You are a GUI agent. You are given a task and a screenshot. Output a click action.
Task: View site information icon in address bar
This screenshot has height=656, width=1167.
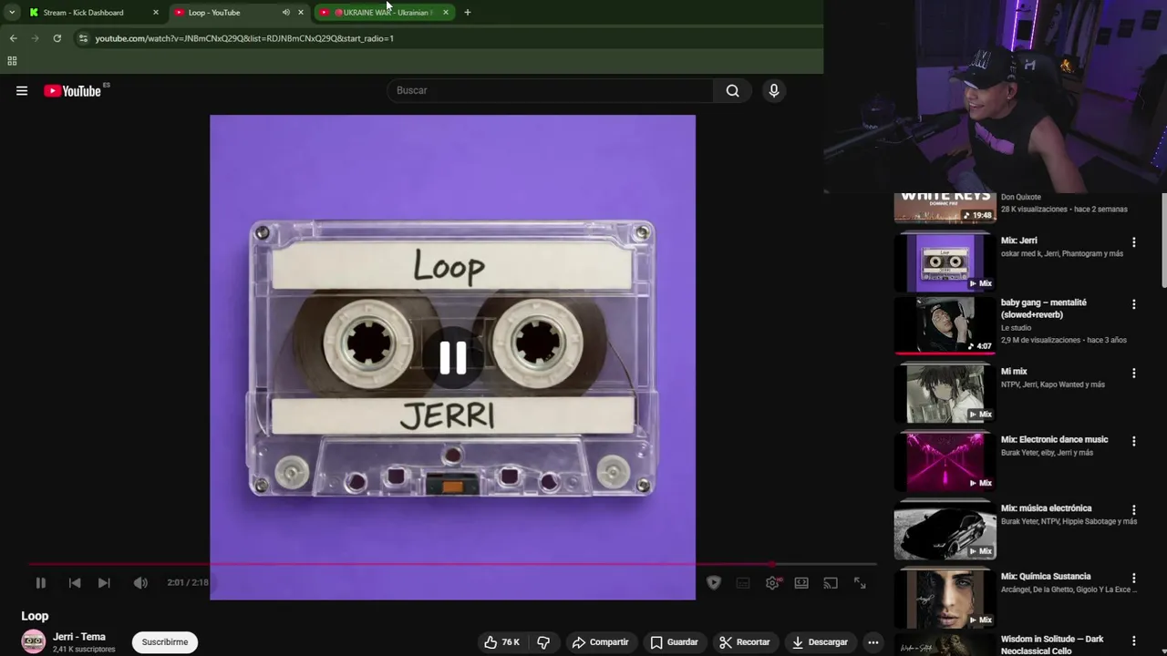coord(83,38)
